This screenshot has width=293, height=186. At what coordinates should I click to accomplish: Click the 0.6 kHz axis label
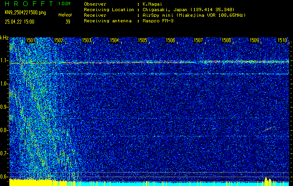point(3,177)
